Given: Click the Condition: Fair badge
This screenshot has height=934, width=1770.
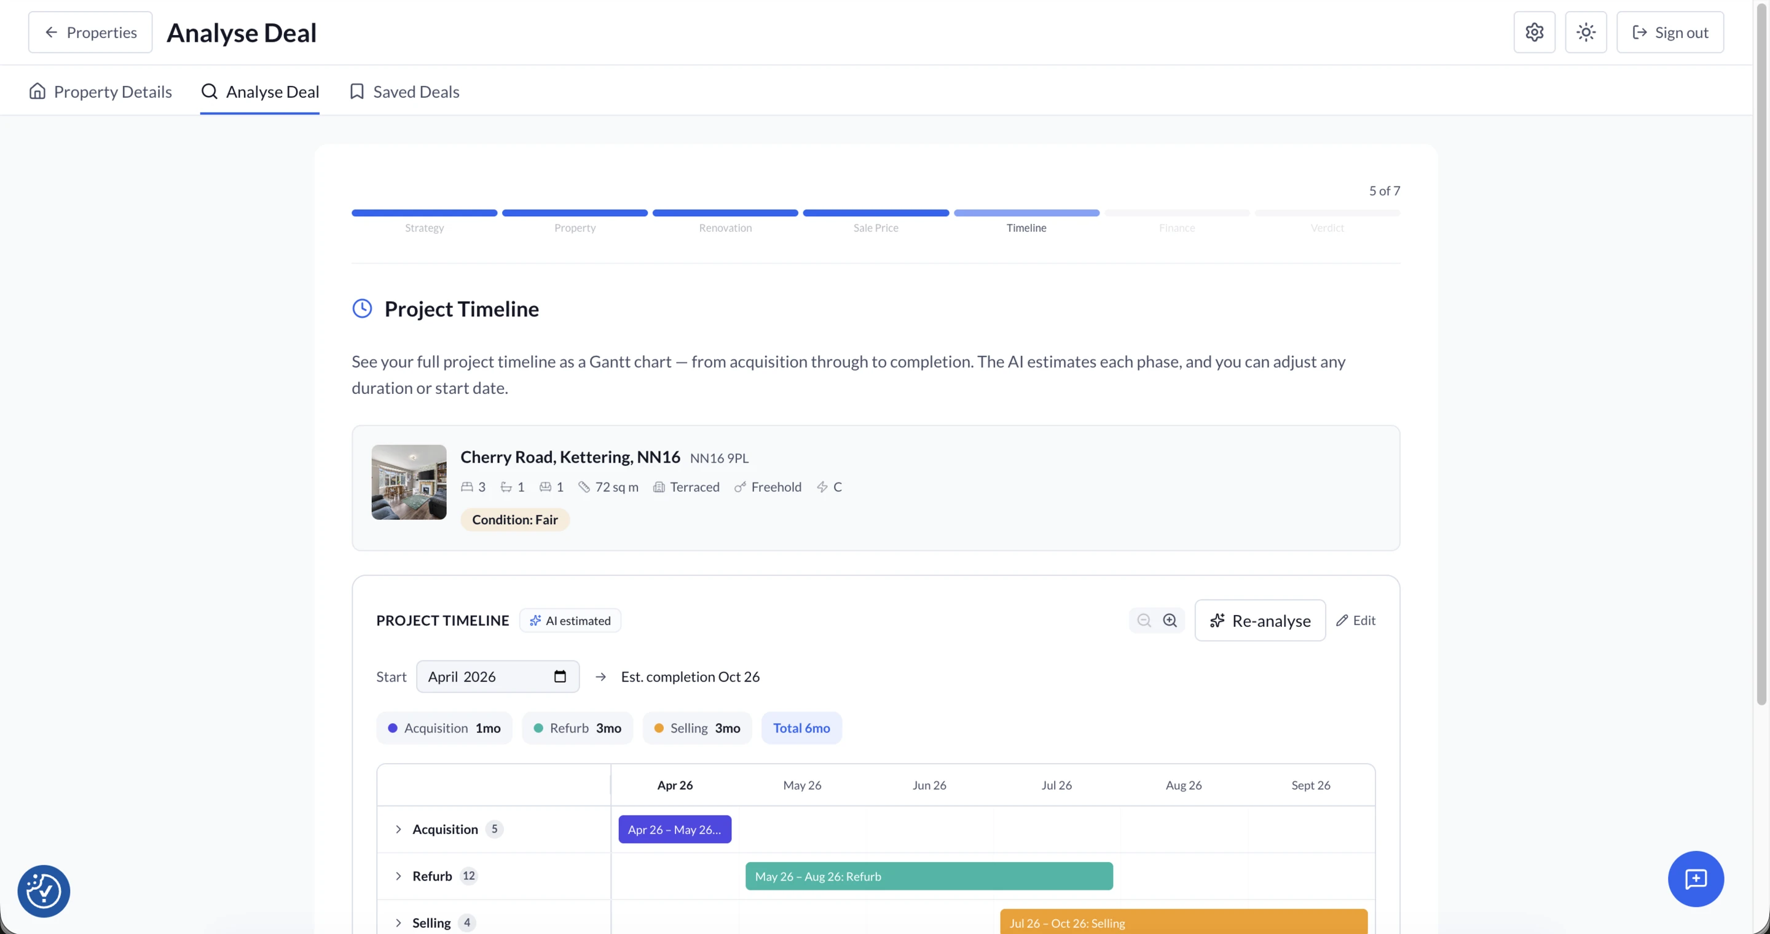Looking at the screenshot, I should point(514,520).
